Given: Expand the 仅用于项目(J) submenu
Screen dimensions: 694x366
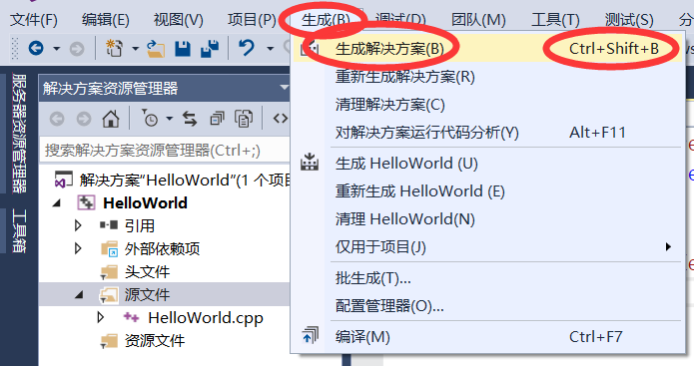Looking at the screenshot, I should (487, 246).
